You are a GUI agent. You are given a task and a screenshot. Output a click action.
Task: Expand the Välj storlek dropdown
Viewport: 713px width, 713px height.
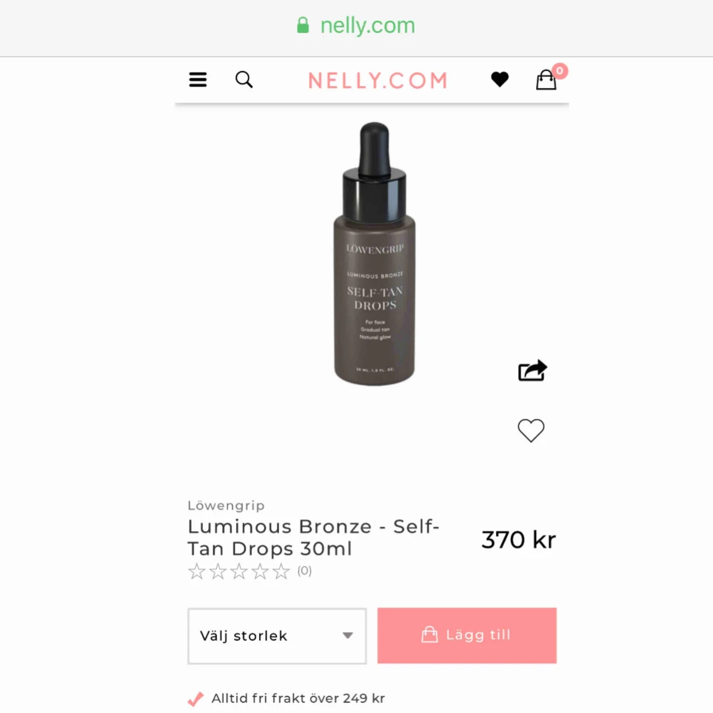point(277,636)
